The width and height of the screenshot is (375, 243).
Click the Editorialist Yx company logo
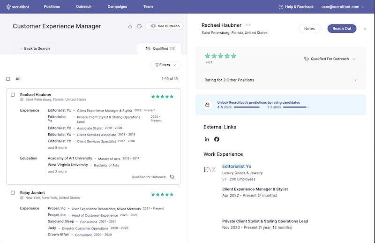(210, 169)
